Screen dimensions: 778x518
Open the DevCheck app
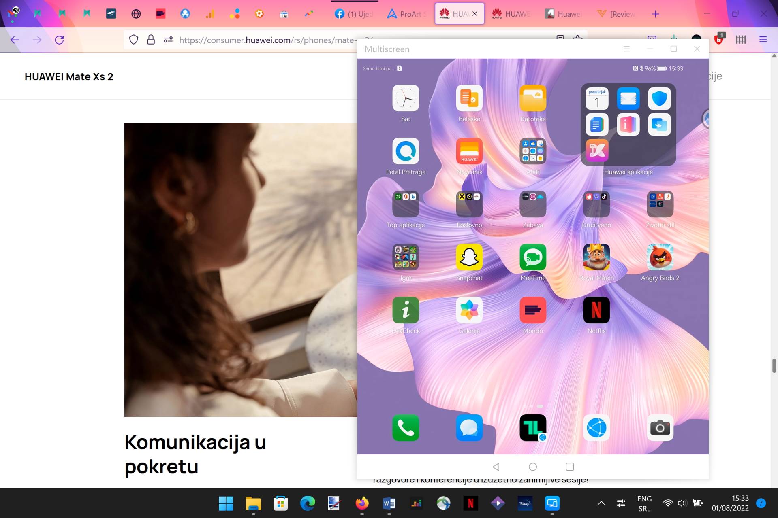pyautogui.click(x=406, y=310)
